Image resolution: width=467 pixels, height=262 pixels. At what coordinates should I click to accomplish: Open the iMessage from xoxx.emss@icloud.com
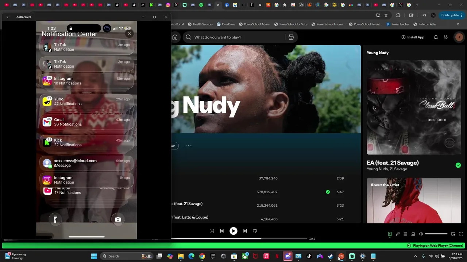86,163
